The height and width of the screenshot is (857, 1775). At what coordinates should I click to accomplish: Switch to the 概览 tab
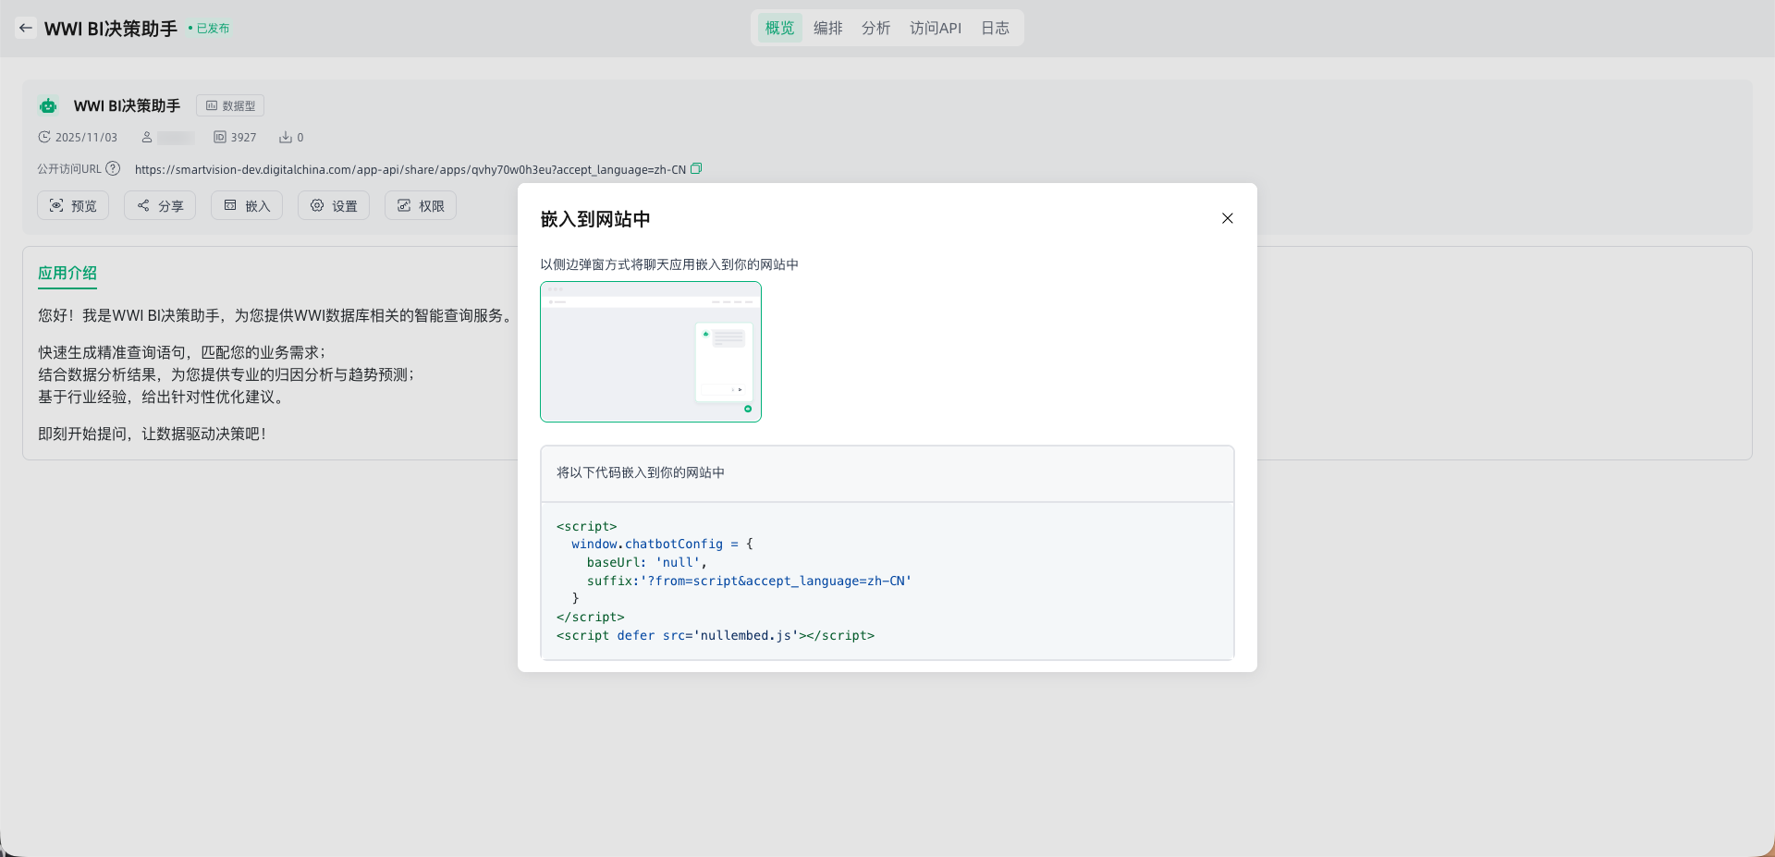779,28
